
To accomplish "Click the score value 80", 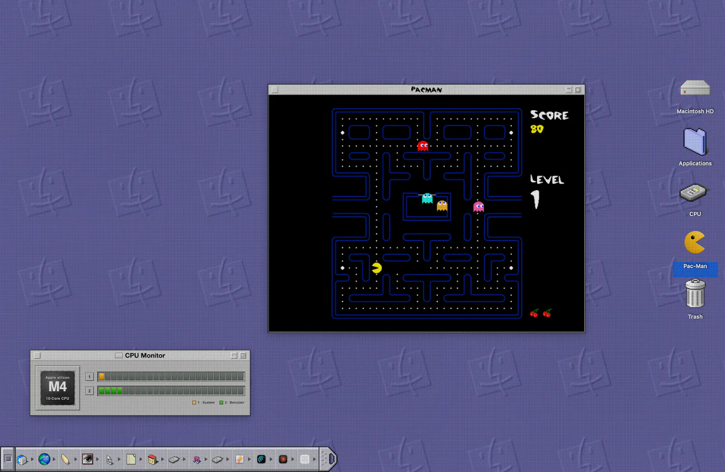I will click(537, 129).
